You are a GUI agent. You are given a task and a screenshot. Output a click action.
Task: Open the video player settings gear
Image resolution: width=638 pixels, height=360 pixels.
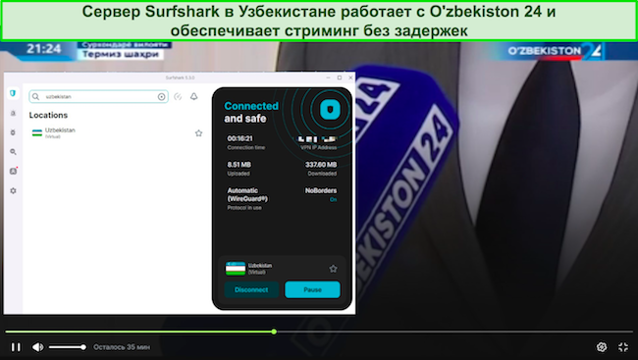click(602, 347)
